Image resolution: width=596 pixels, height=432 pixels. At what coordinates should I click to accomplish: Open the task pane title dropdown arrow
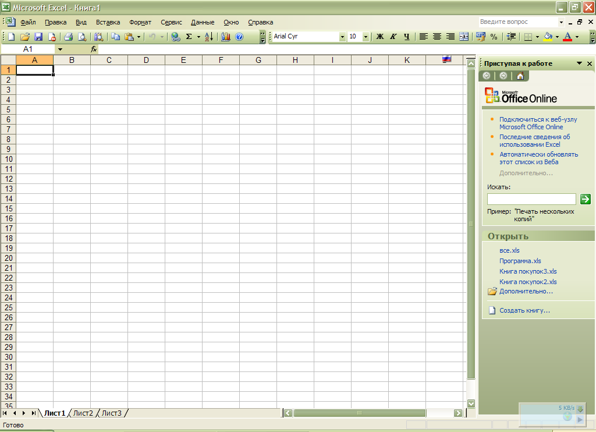(579, 63)
